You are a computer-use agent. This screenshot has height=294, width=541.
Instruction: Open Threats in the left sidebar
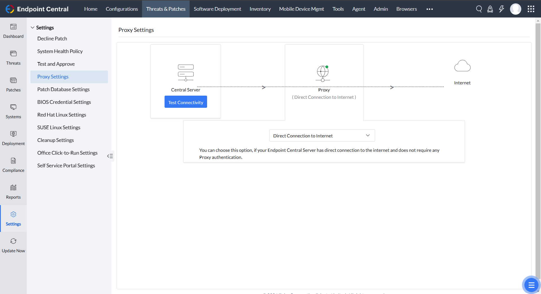pyautogui.click(x=13, y=58)
